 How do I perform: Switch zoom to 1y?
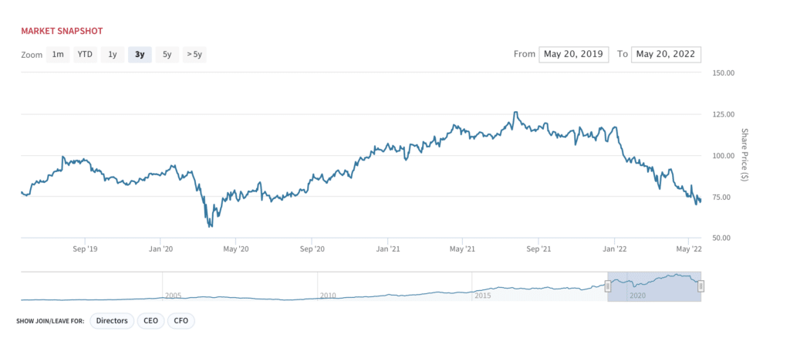[x=113, y=54]
